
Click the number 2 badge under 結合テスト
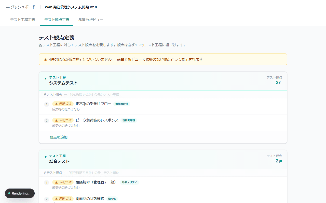(x=47, y=199)
